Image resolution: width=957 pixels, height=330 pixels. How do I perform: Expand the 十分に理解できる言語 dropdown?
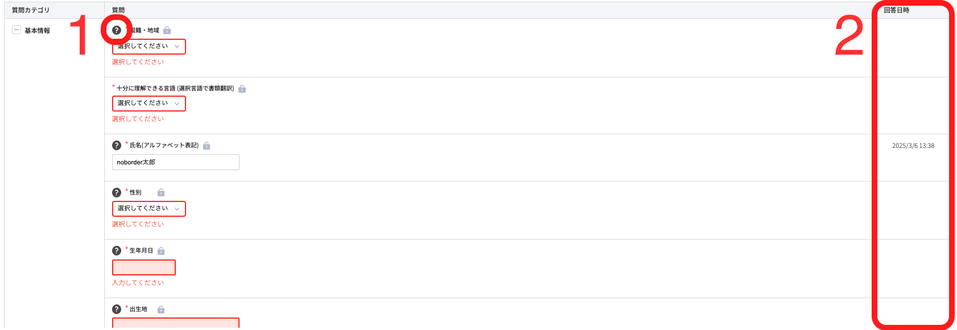pyautogui.click(x=148, y=104)
